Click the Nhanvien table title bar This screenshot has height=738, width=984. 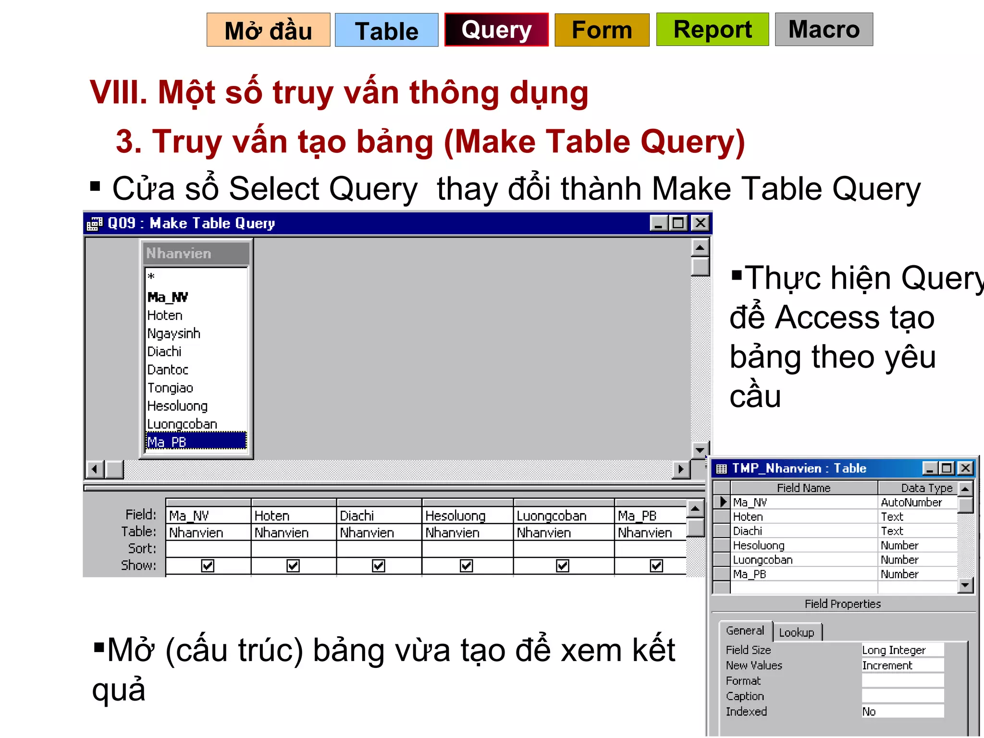point(197,253)
